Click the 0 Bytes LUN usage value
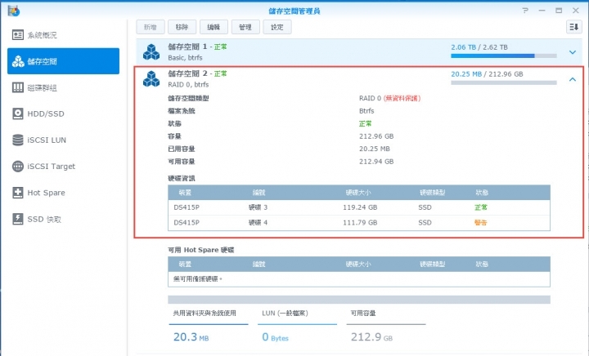The height and width of the screenshot is (356, 589). (276, 337)
